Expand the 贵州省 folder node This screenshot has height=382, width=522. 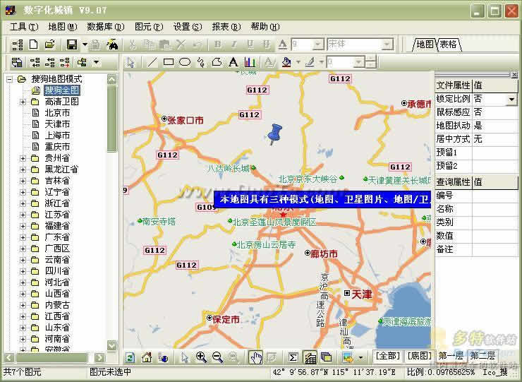tap(23, 158)
